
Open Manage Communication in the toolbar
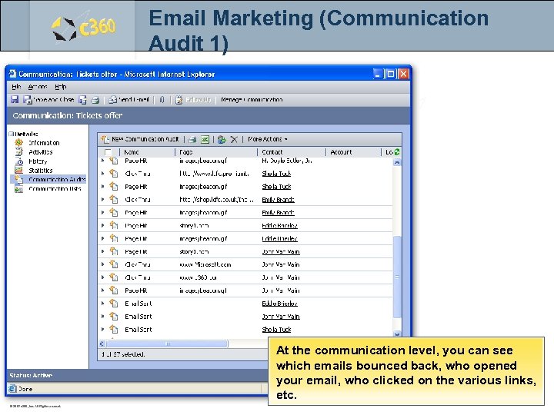(x=252, y=100)
